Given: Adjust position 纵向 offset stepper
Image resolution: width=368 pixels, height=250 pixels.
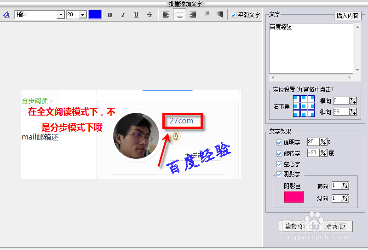Looking at the screenshot, I should tap(353, 111).
